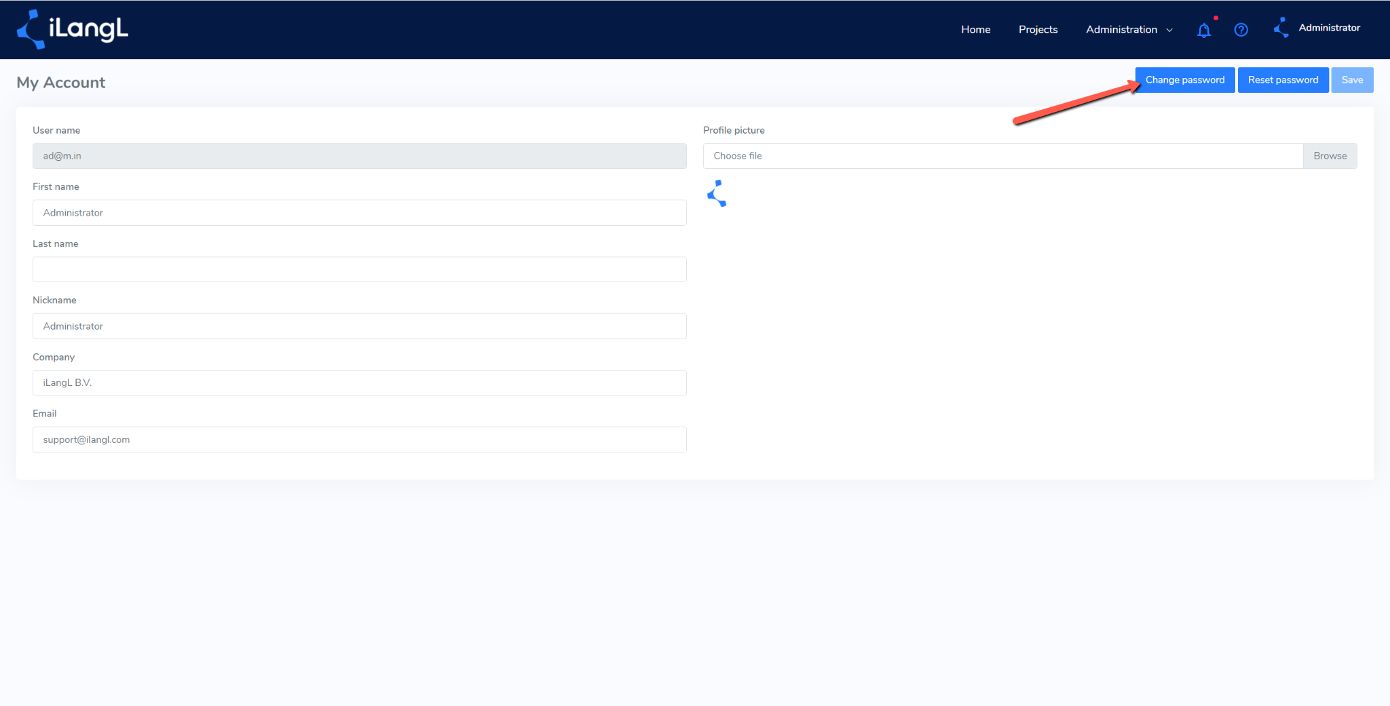The image size is (1390, 706).
Task: Click the Change password button
Action: [1185, 80]
